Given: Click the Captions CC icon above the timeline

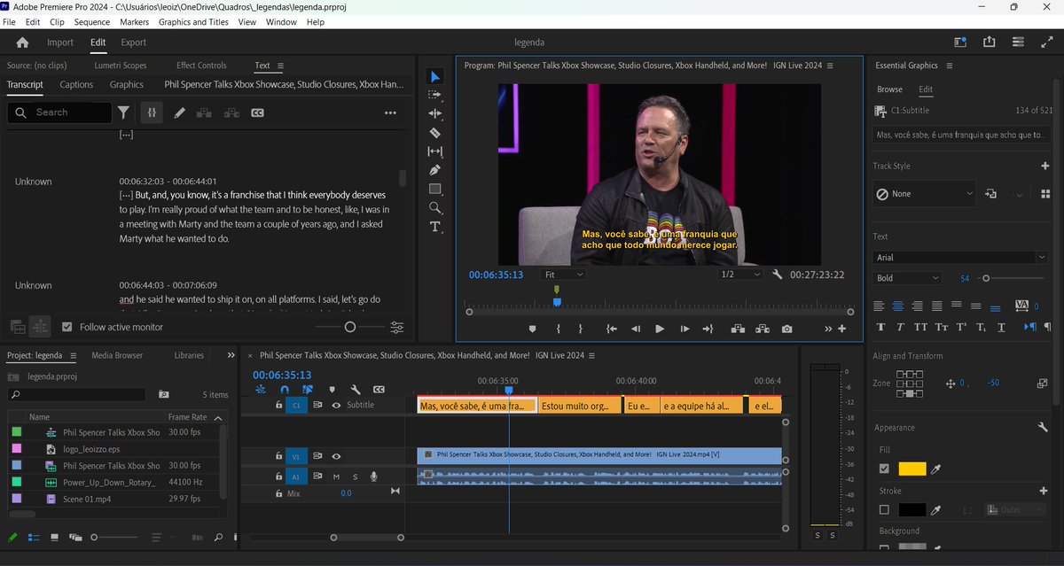Looking at the screenshot, I should 379,389.
